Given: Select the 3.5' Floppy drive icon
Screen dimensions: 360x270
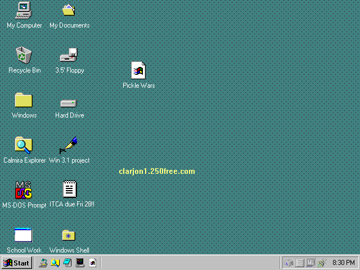Looking at the screenshot, I should [69, 55].
